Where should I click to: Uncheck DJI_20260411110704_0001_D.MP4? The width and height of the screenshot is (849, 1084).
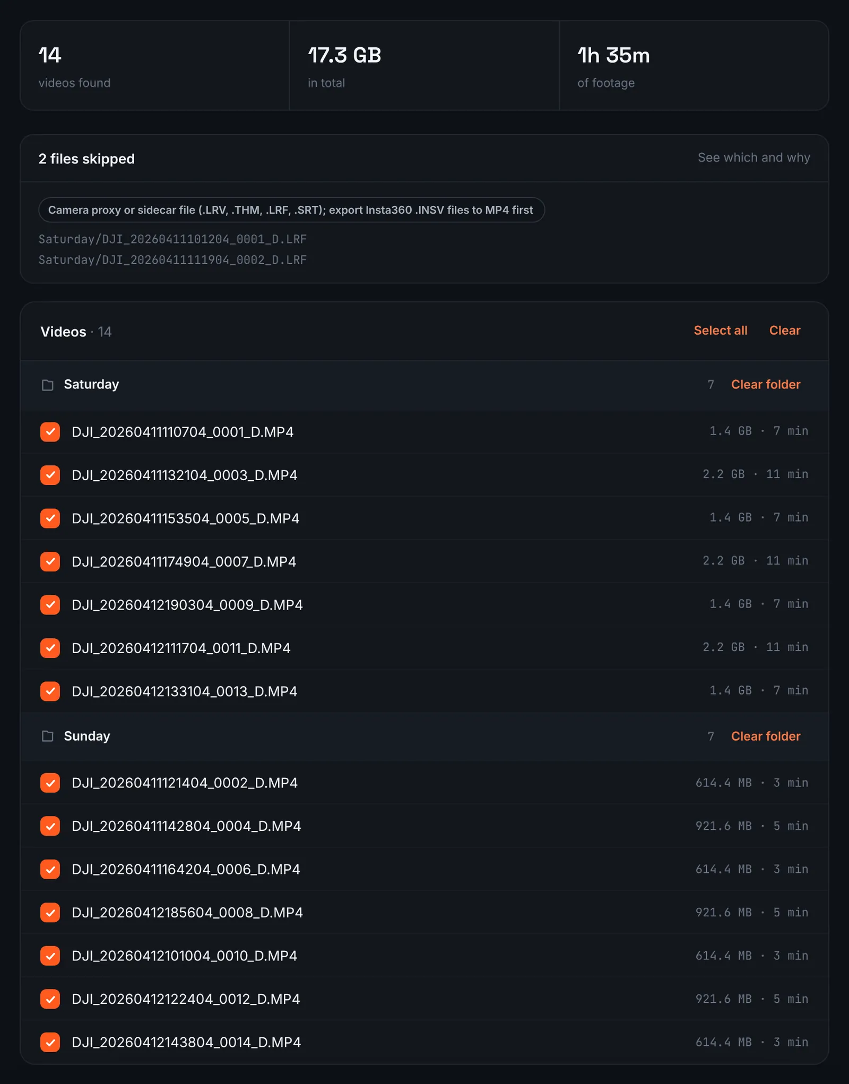[50, 432]
